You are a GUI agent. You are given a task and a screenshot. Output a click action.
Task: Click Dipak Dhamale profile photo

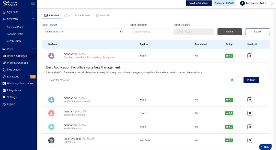pos(51,140)
